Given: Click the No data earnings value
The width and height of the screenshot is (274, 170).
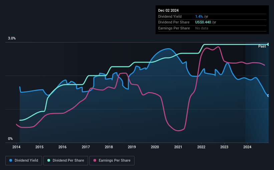Looking at the screenshot, I should [202, 28].
